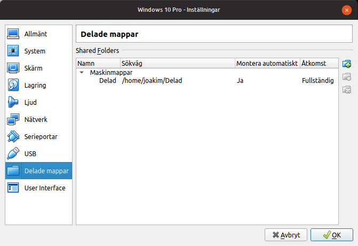The image size is (358, 246).
Task: Click the Skärm display icon
Action: coord(13,68)
